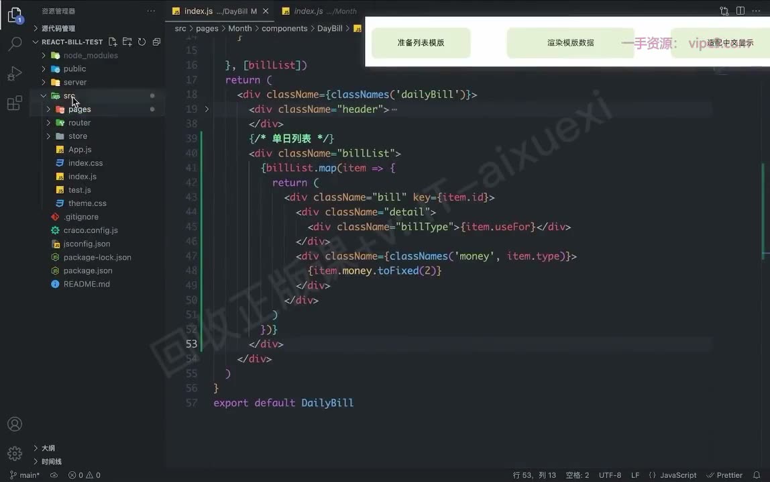Open source control changes icon in editor toolbar
This screenshot has height=482, width=770.
(724, 11)
